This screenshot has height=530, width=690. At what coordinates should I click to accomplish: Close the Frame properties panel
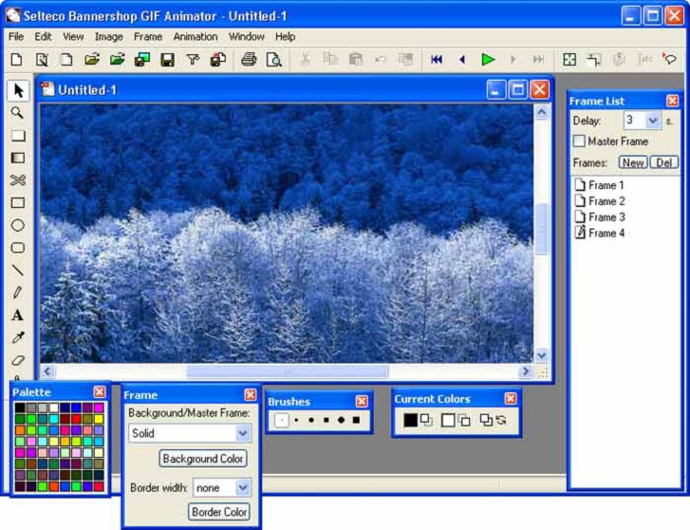(x=250, y=395)
